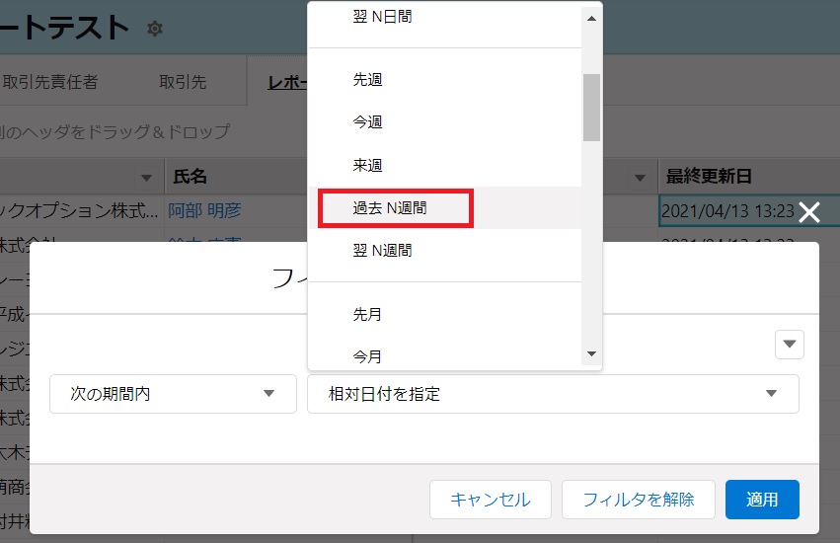Select 翌 N週間 option

point(445,251)
